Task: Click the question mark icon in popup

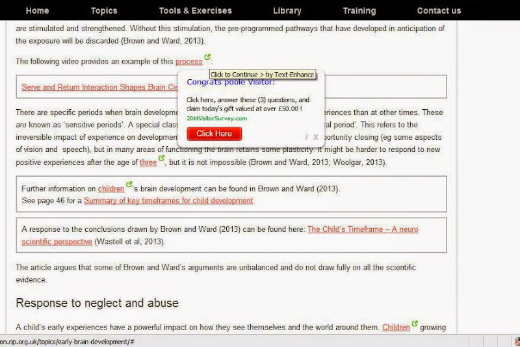Action: pyautogui.click(x=306, y=137)
